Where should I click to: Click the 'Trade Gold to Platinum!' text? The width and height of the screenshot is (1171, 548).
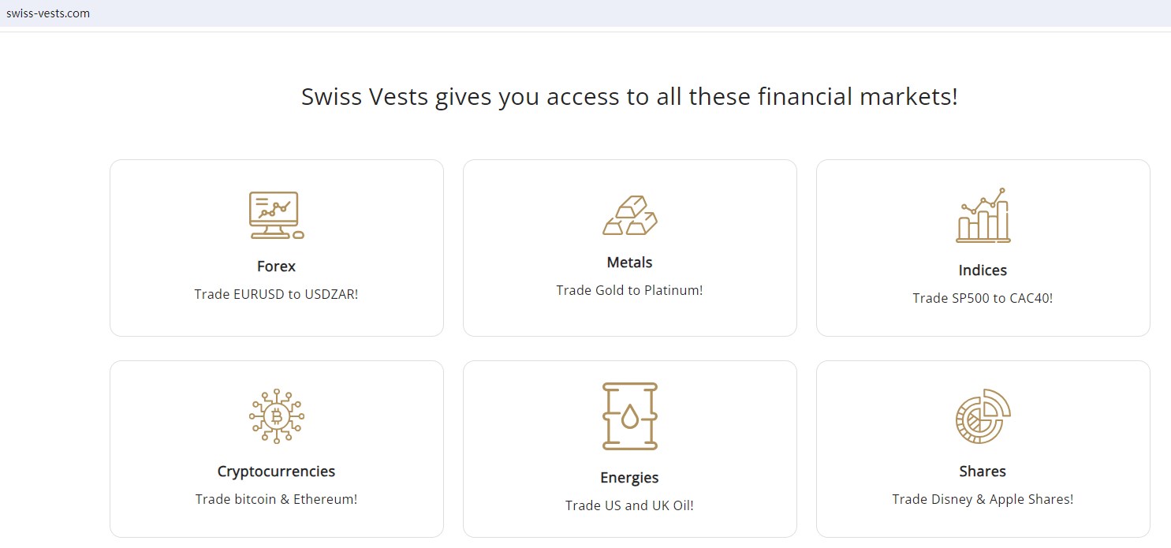click(x=629, y=290)
